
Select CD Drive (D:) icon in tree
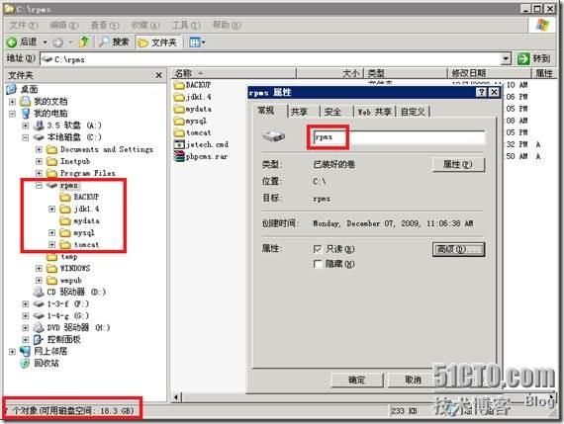(x=39, y=292)
